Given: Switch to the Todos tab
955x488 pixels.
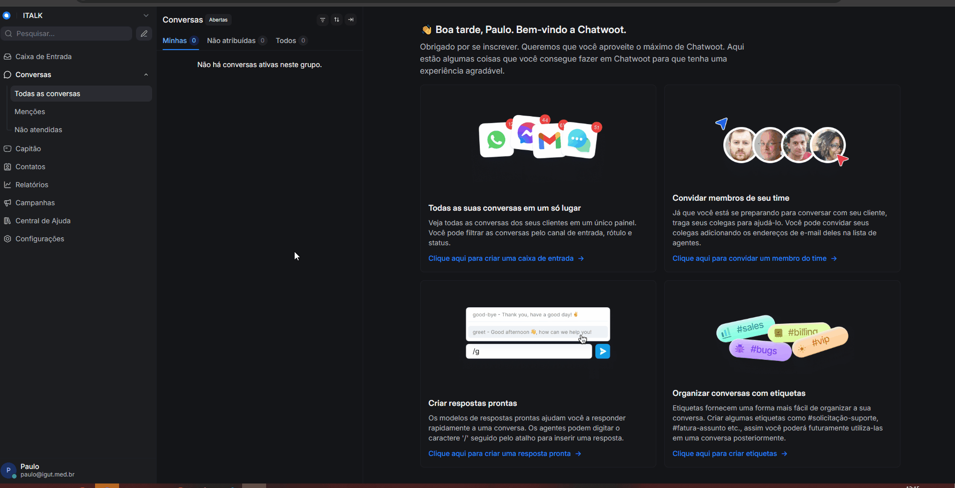Looking at the screenshot, I should (292, 41).
